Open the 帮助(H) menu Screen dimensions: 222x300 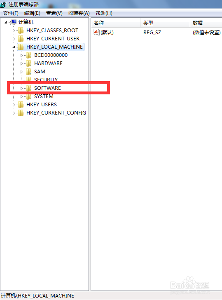[x=104, y=13]
